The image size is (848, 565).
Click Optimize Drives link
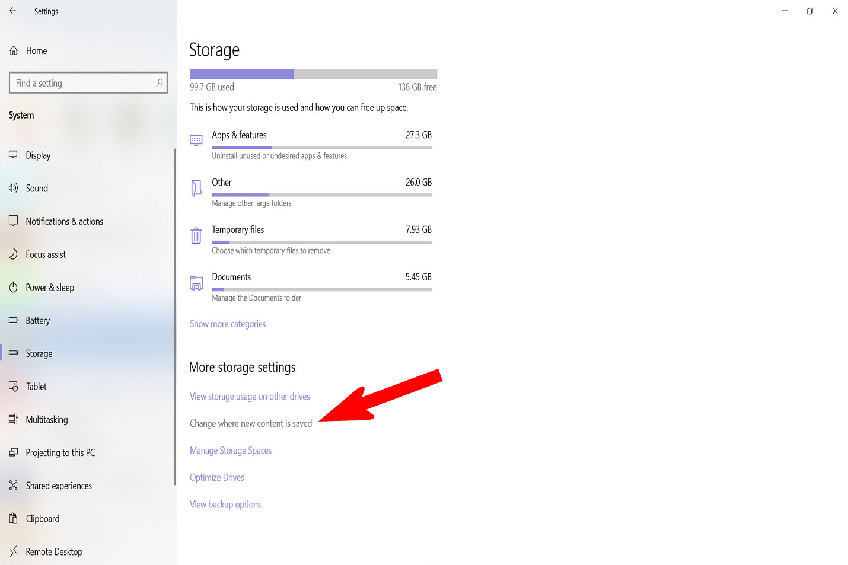[x=217, y=477]
